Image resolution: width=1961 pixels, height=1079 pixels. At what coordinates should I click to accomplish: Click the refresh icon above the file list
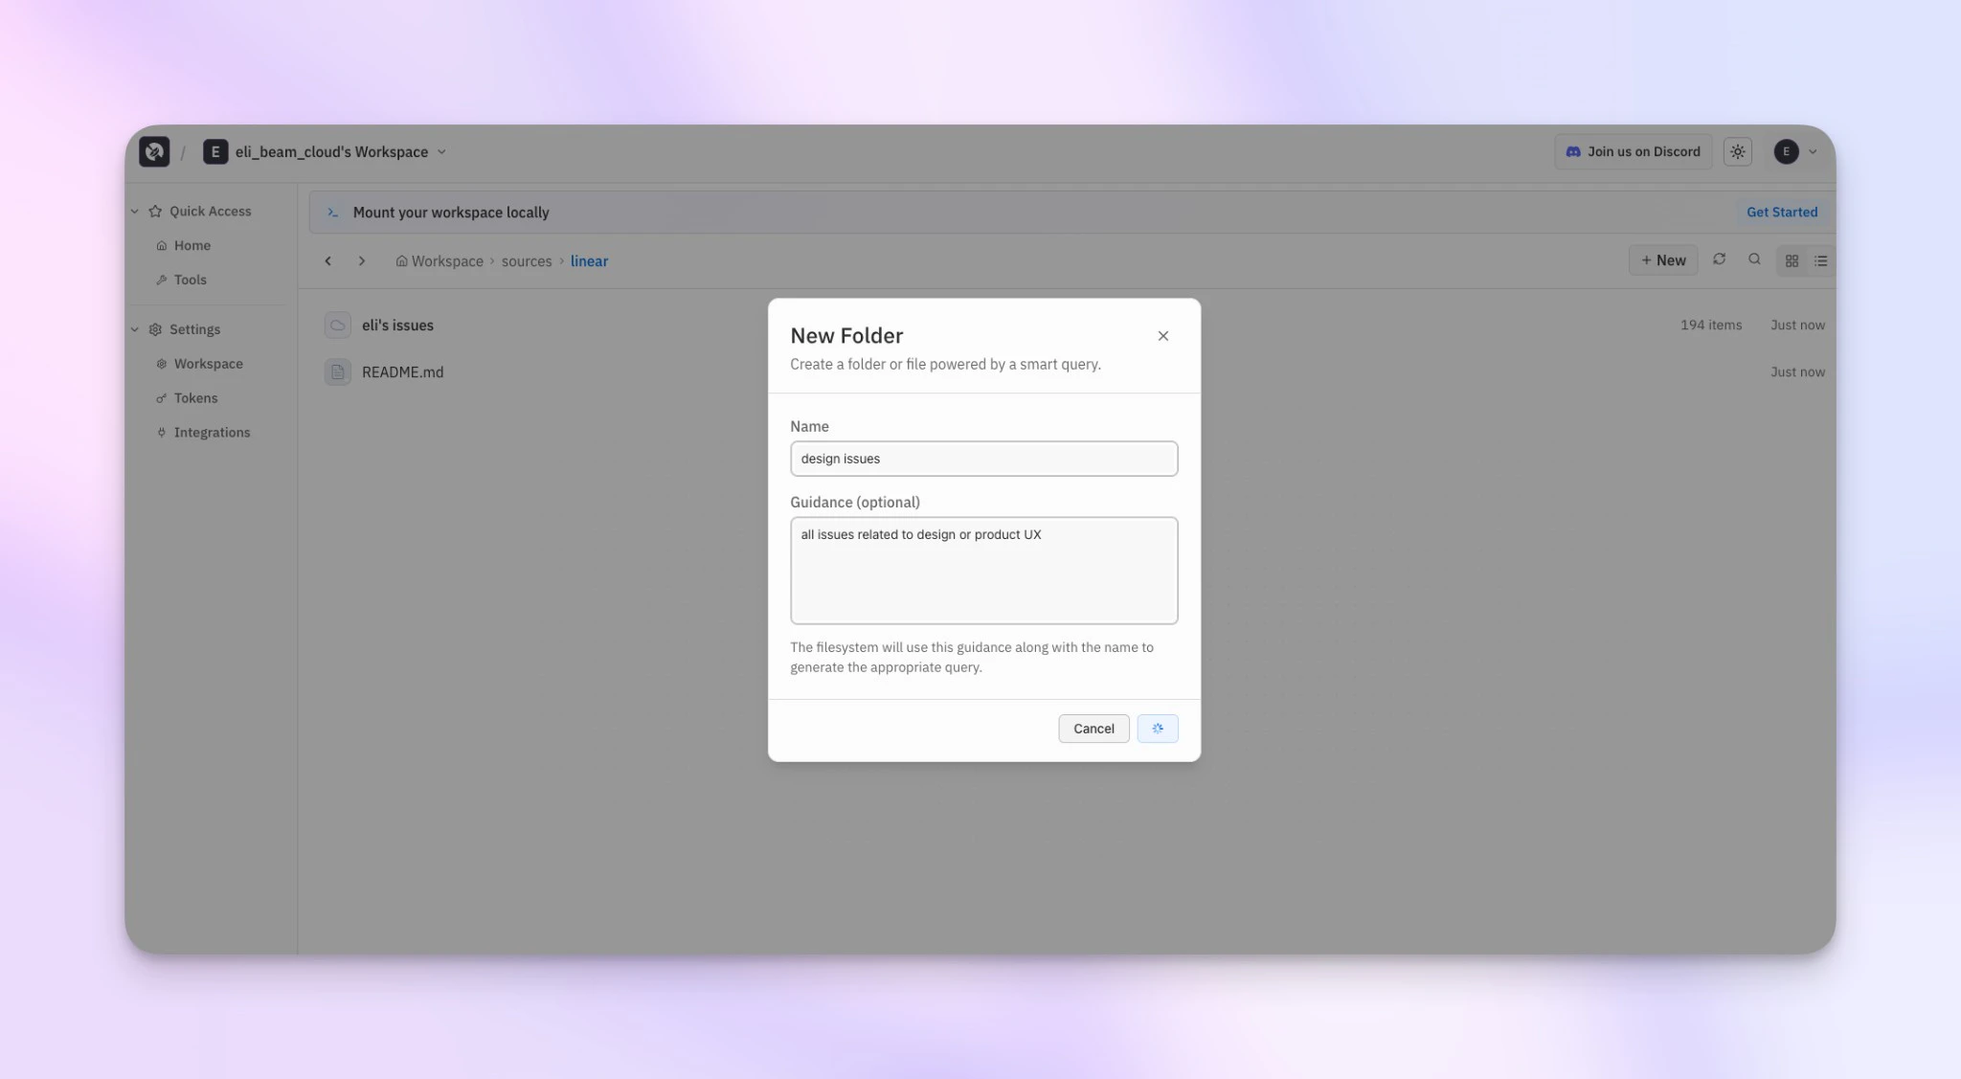pos(1720,259)
